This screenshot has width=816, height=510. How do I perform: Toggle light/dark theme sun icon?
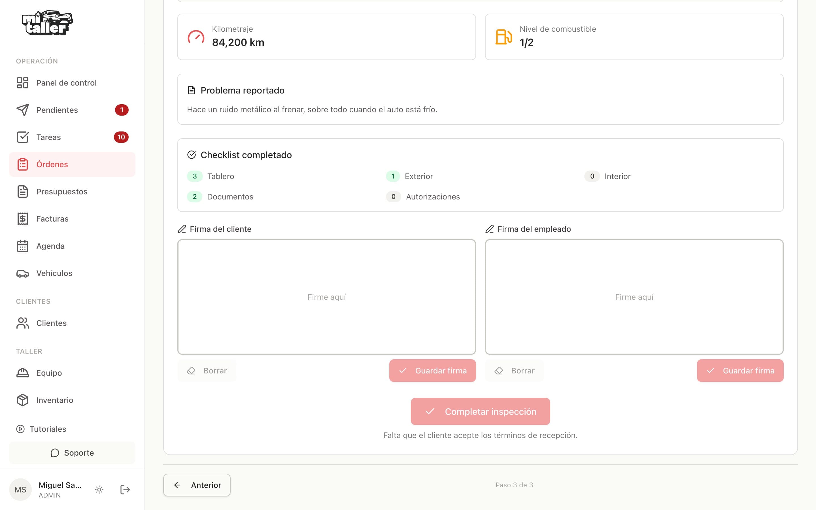pyautogui.click(x=99, y=489)
